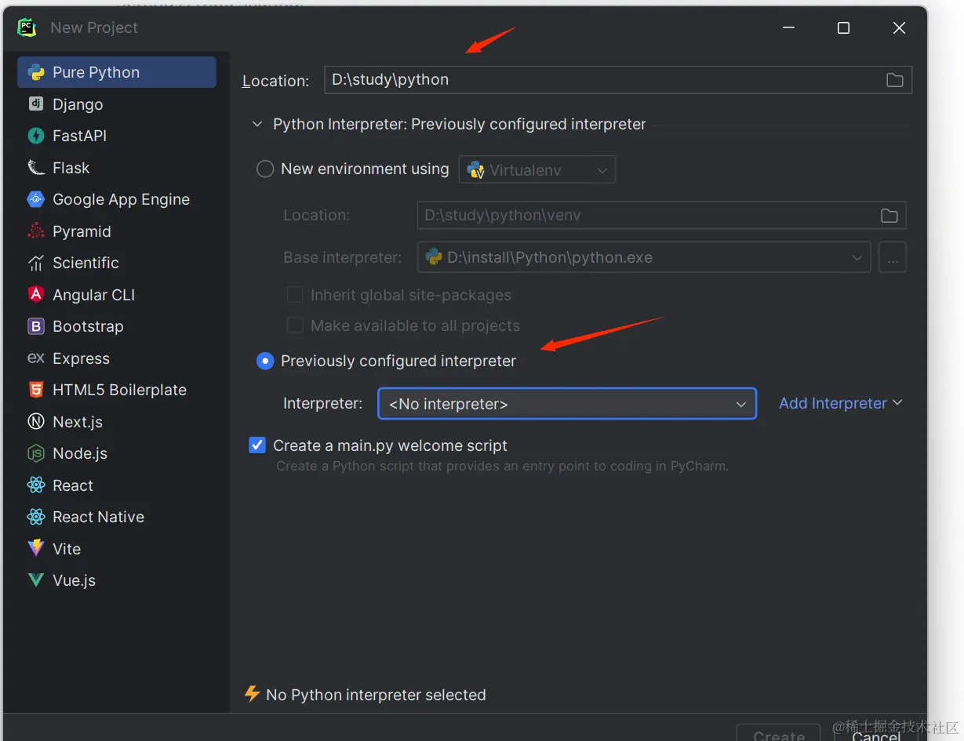Select the Pure Python project icon

pyautogui.click(x=36, y=72)
